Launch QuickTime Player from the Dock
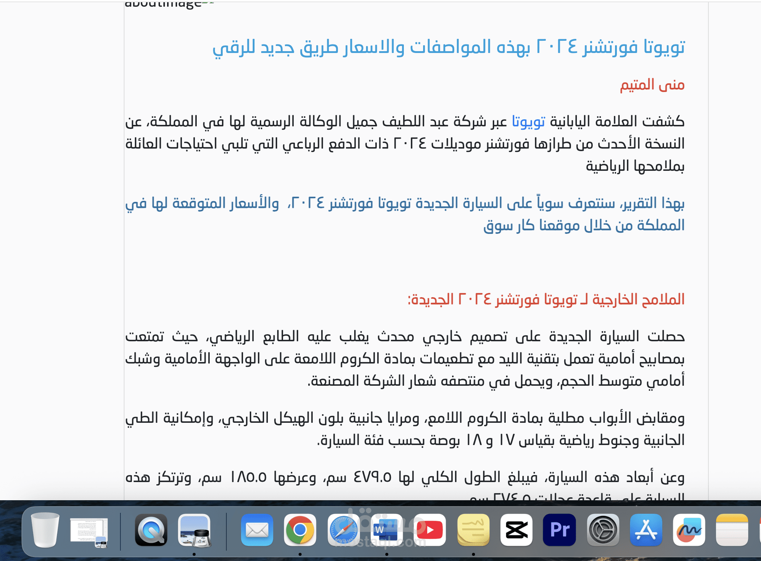Screen dimensions: 761x561 (151, 530)
